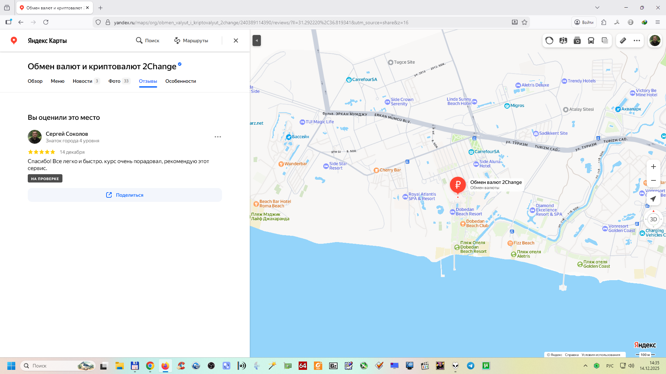Open the Фото tab
Image resolution: width=666 pixels, height=374 pixels.
click(x=114, y=81)
